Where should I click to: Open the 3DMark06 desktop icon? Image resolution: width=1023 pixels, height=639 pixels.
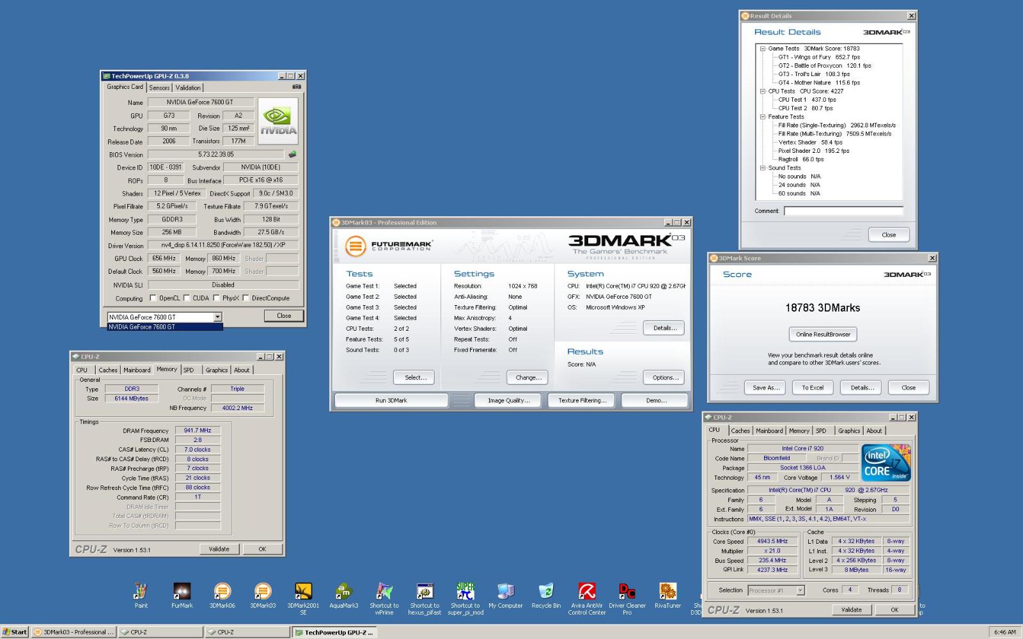(x=222, y=591)
